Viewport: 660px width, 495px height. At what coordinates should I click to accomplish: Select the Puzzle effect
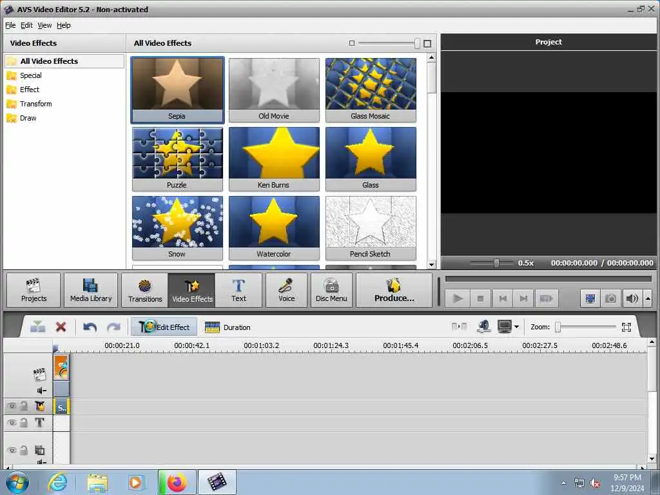(177, 159)
